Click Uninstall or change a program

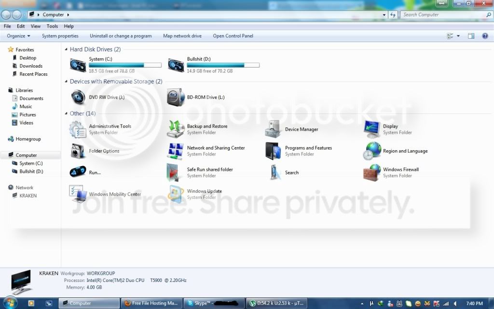pyautogui.click(x=121, y=36)
